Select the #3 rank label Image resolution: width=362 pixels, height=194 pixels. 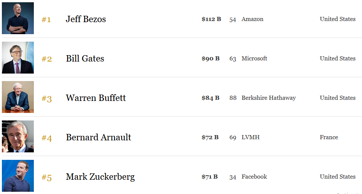click(x=47, y=99)
